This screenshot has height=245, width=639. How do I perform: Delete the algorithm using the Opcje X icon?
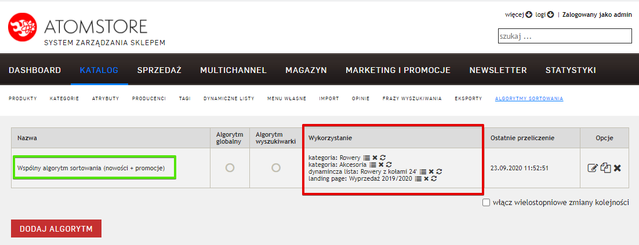tap(618, 168)
